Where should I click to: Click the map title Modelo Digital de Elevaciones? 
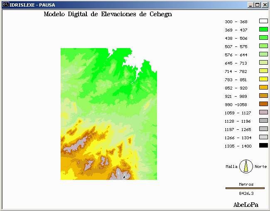[108, 15]
